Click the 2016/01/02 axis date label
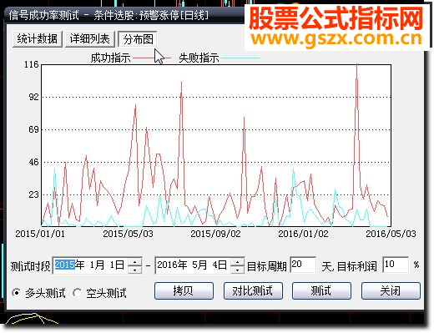Image resolution: width=434 pixels, height=333 pixels. point(303,234)
